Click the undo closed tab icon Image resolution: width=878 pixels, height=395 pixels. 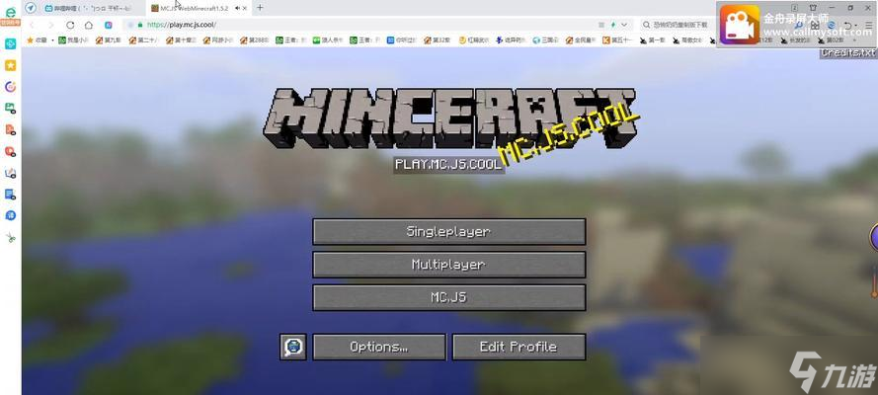(849, 25)
